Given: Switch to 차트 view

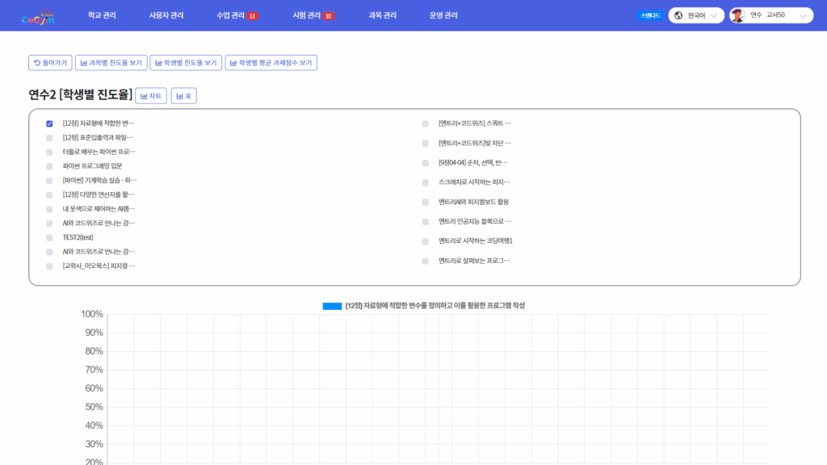Looking at the screenshot, I should coord(151,96).
